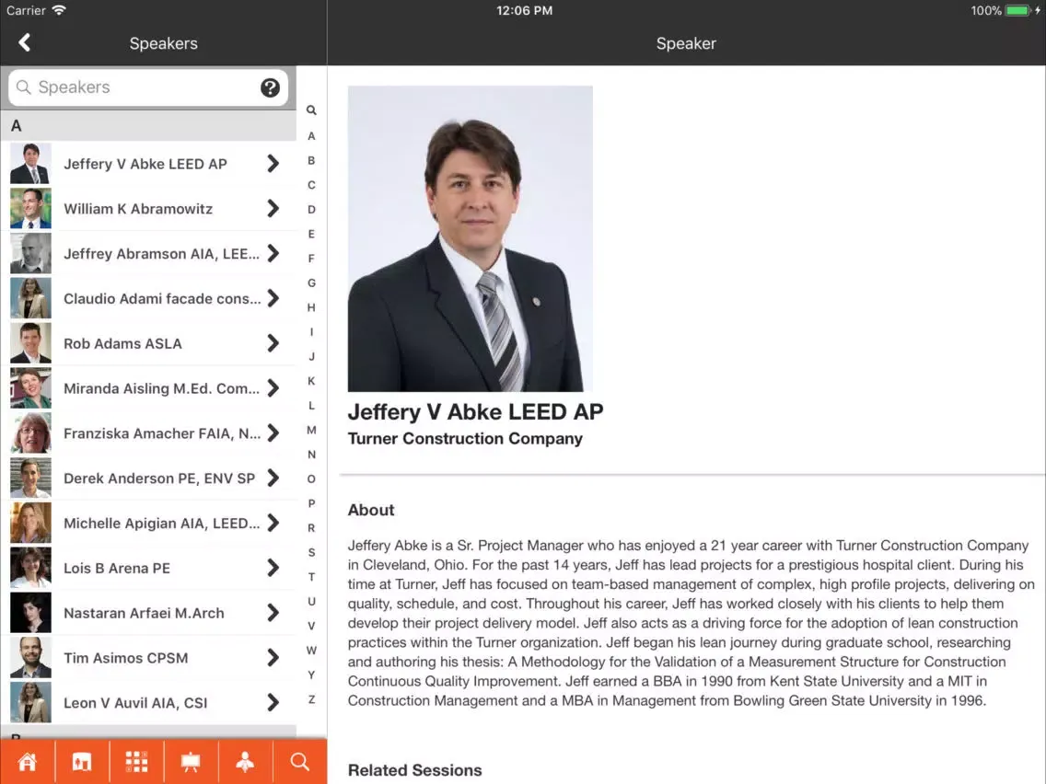Tap the Wi-Fi icon in status bar
Screen dimensions: 1046x784
click(x=59, y=10)
